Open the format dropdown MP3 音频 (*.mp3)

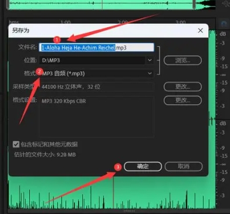(97, 74)
